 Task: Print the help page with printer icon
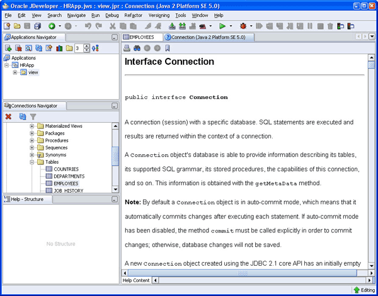pyautogui.click(x=127, y=48)
